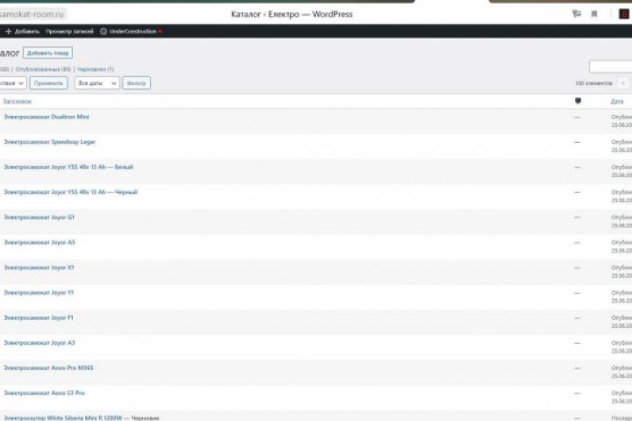Open the bulk actions dropdown
Screen dimensions: 632x421
click(x=12, y=83)
